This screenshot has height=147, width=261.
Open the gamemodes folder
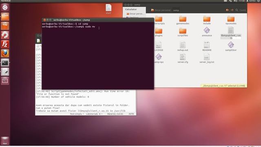[x=183, y=20]
